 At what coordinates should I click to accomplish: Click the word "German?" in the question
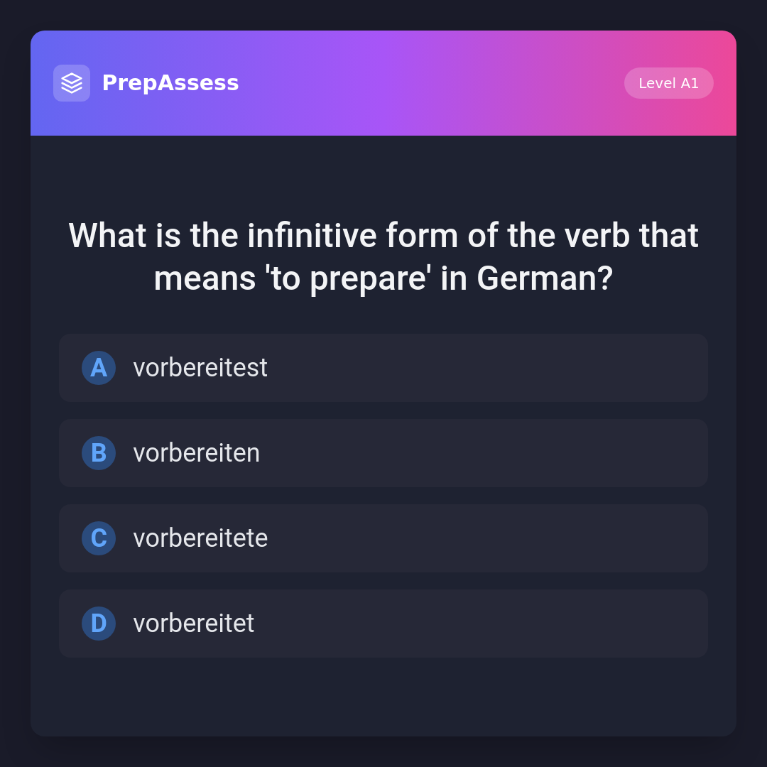click(545, 278)
